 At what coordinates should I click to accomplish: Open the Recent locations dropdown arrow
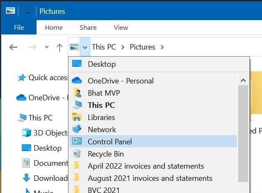pyautogui.click(x=47, y=47)
